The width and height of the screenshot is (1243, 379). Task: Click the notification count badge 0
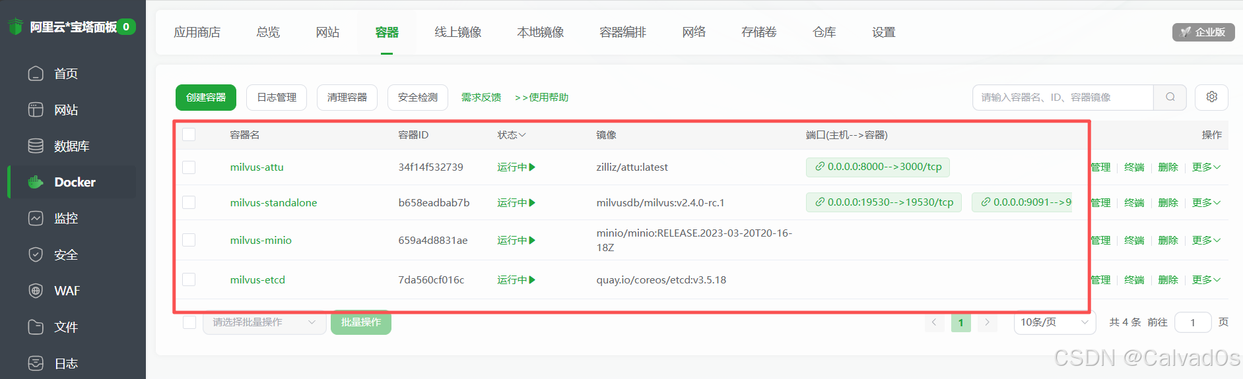[126, 27]
